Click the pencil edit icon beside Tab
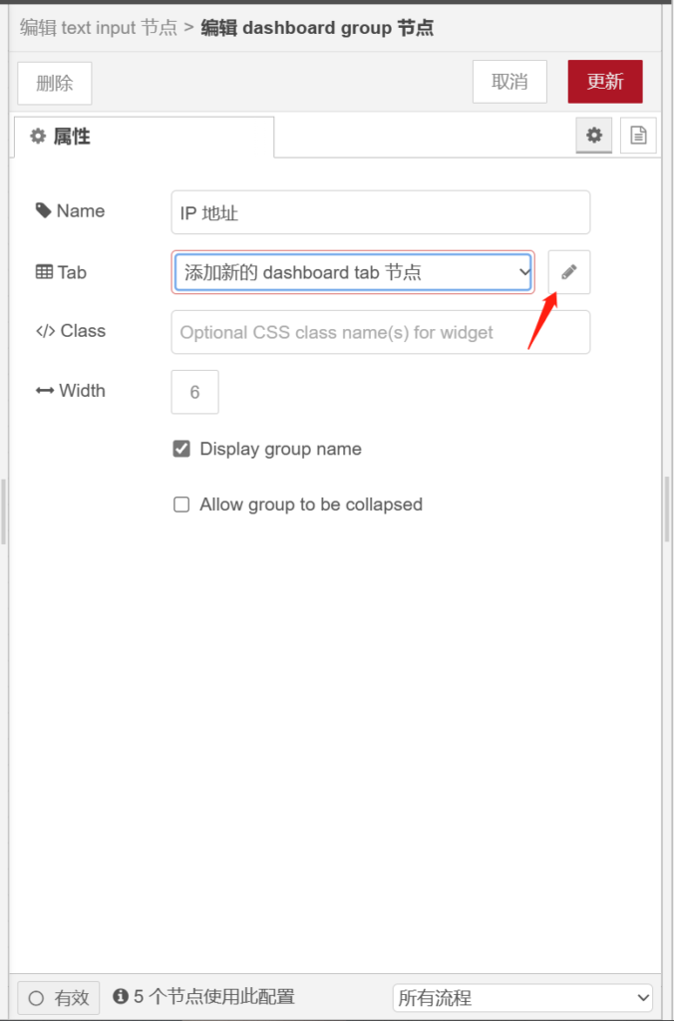The width and height of the screenshot is (674, 1021). (x=569, y=272)
